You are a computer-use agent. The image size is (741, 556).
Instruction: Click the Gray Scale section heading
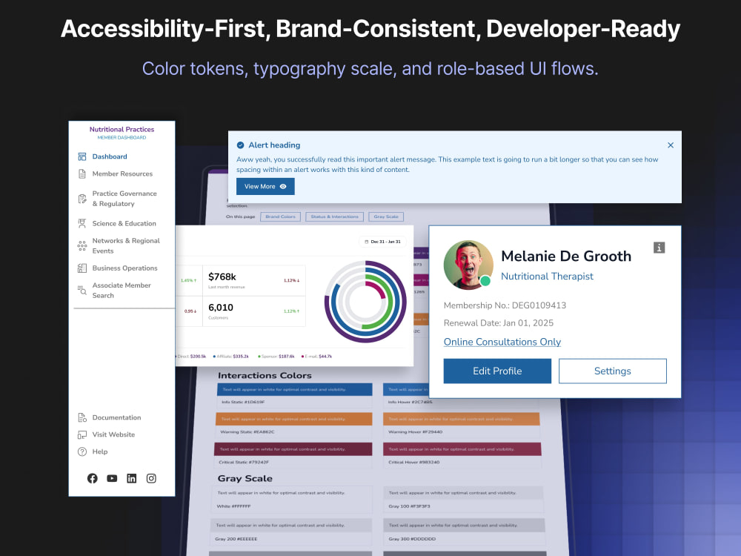245,478
